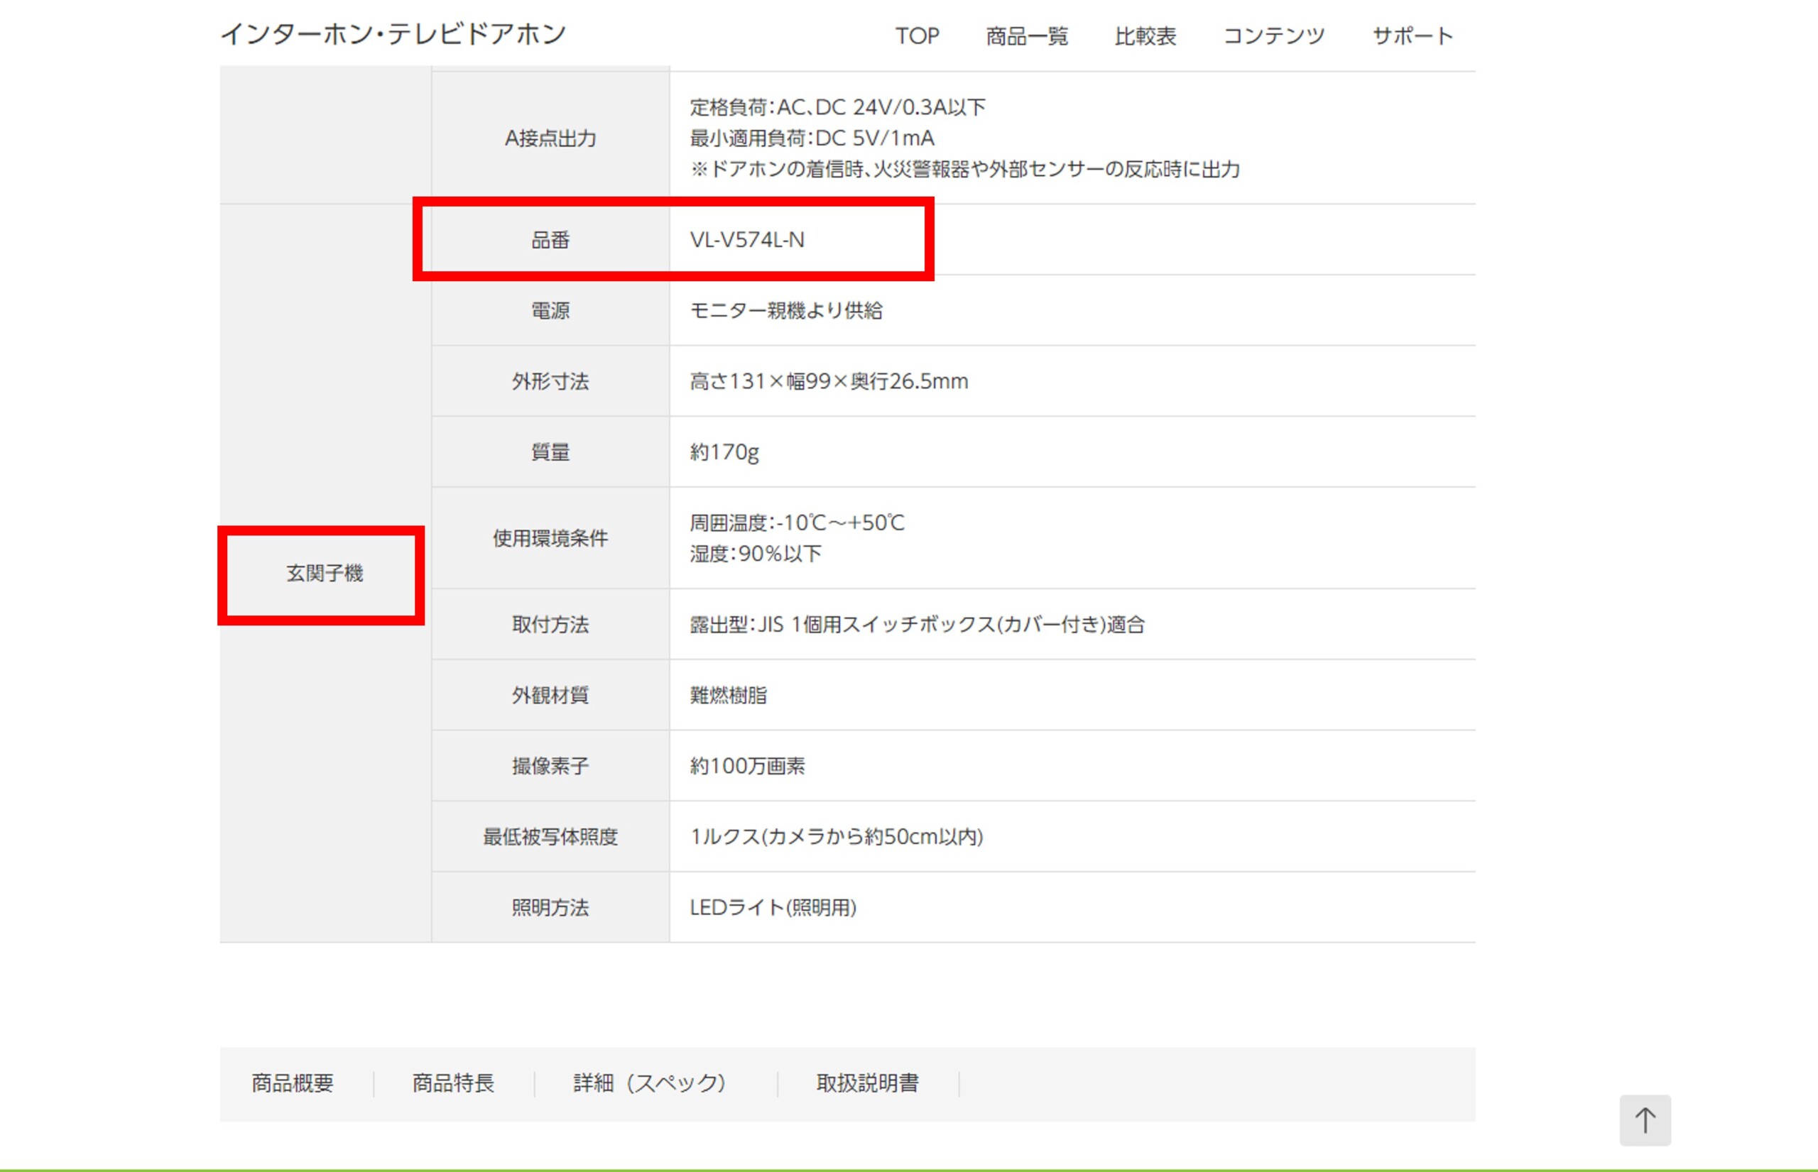
Task: Select the value 約100万画素
Action: (747, 766)
